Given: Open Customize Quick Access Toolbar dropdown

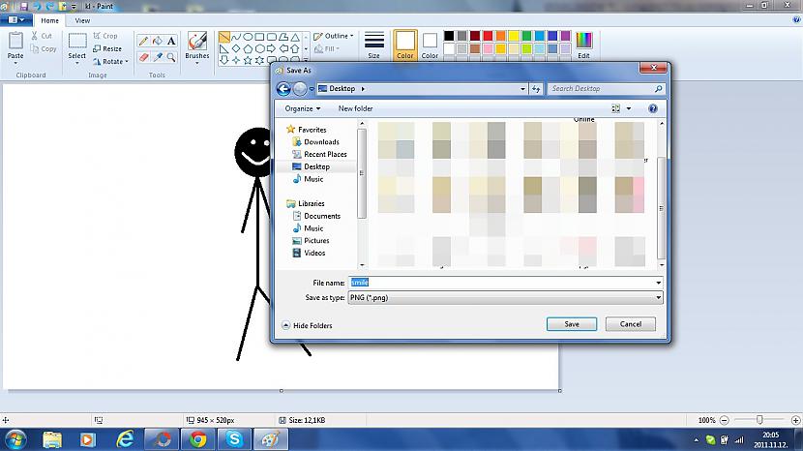Looking at the screenshot, I should [x=74, y=7].
